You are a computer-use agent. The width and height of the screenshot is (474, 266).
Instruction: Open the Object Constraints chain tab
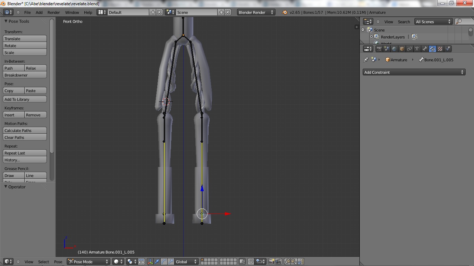[x=409, y=49]
